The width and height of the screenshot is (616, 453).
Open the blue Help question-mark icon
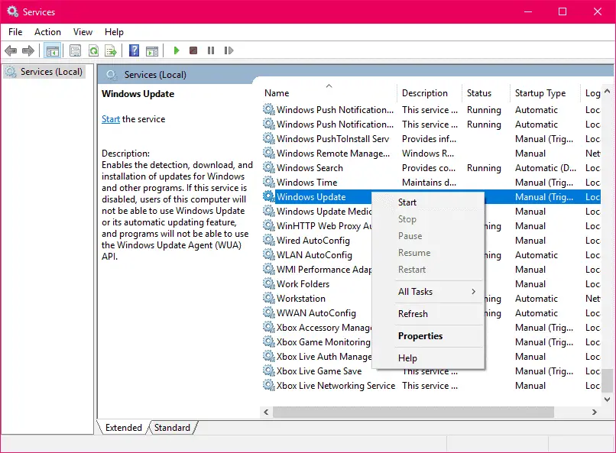click(134, 50)
